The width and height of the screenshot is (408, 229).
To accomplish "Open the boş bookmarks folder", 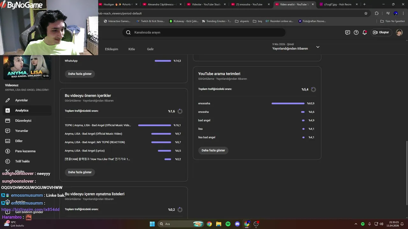I will [258, 21].
